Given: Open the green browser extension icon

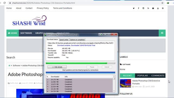Looking at the screenshot, I should tap(168, 3).
